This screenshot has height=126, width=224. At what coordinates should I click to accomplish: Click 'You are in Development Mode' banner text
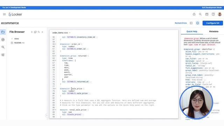coord(14,8)
